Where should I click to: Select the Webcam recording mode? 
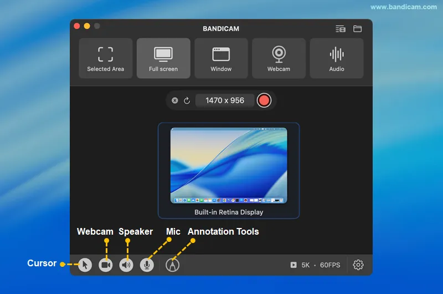click(x=279, y=58)
